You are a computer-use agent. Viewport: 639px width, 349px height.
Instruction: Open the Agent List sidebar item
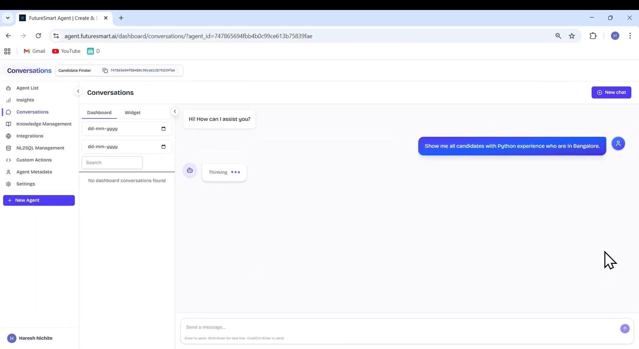pyautogui.click(x=27, y=88)
